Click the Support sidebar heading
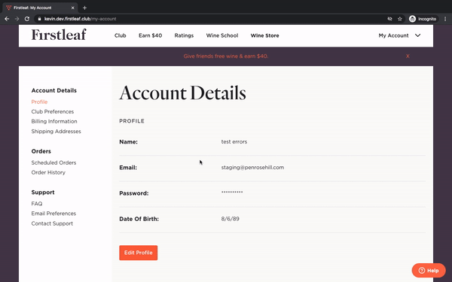The height and width of the screenshot is (282, 452). 43,193
